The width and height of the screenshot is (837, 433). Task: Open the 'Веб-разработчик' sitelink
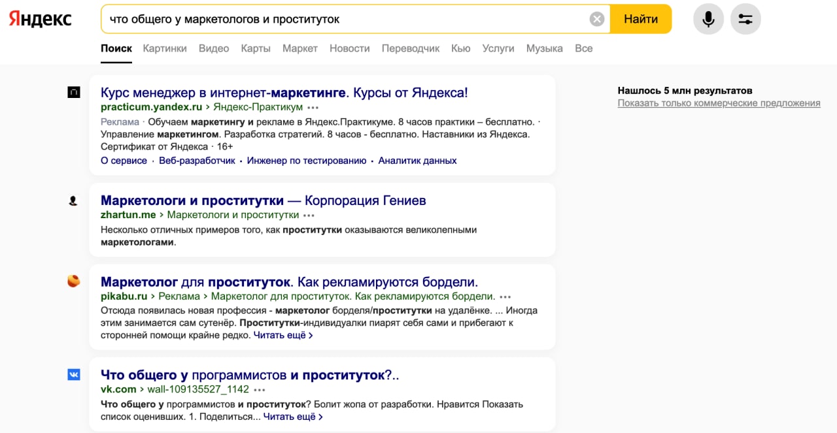197,161
